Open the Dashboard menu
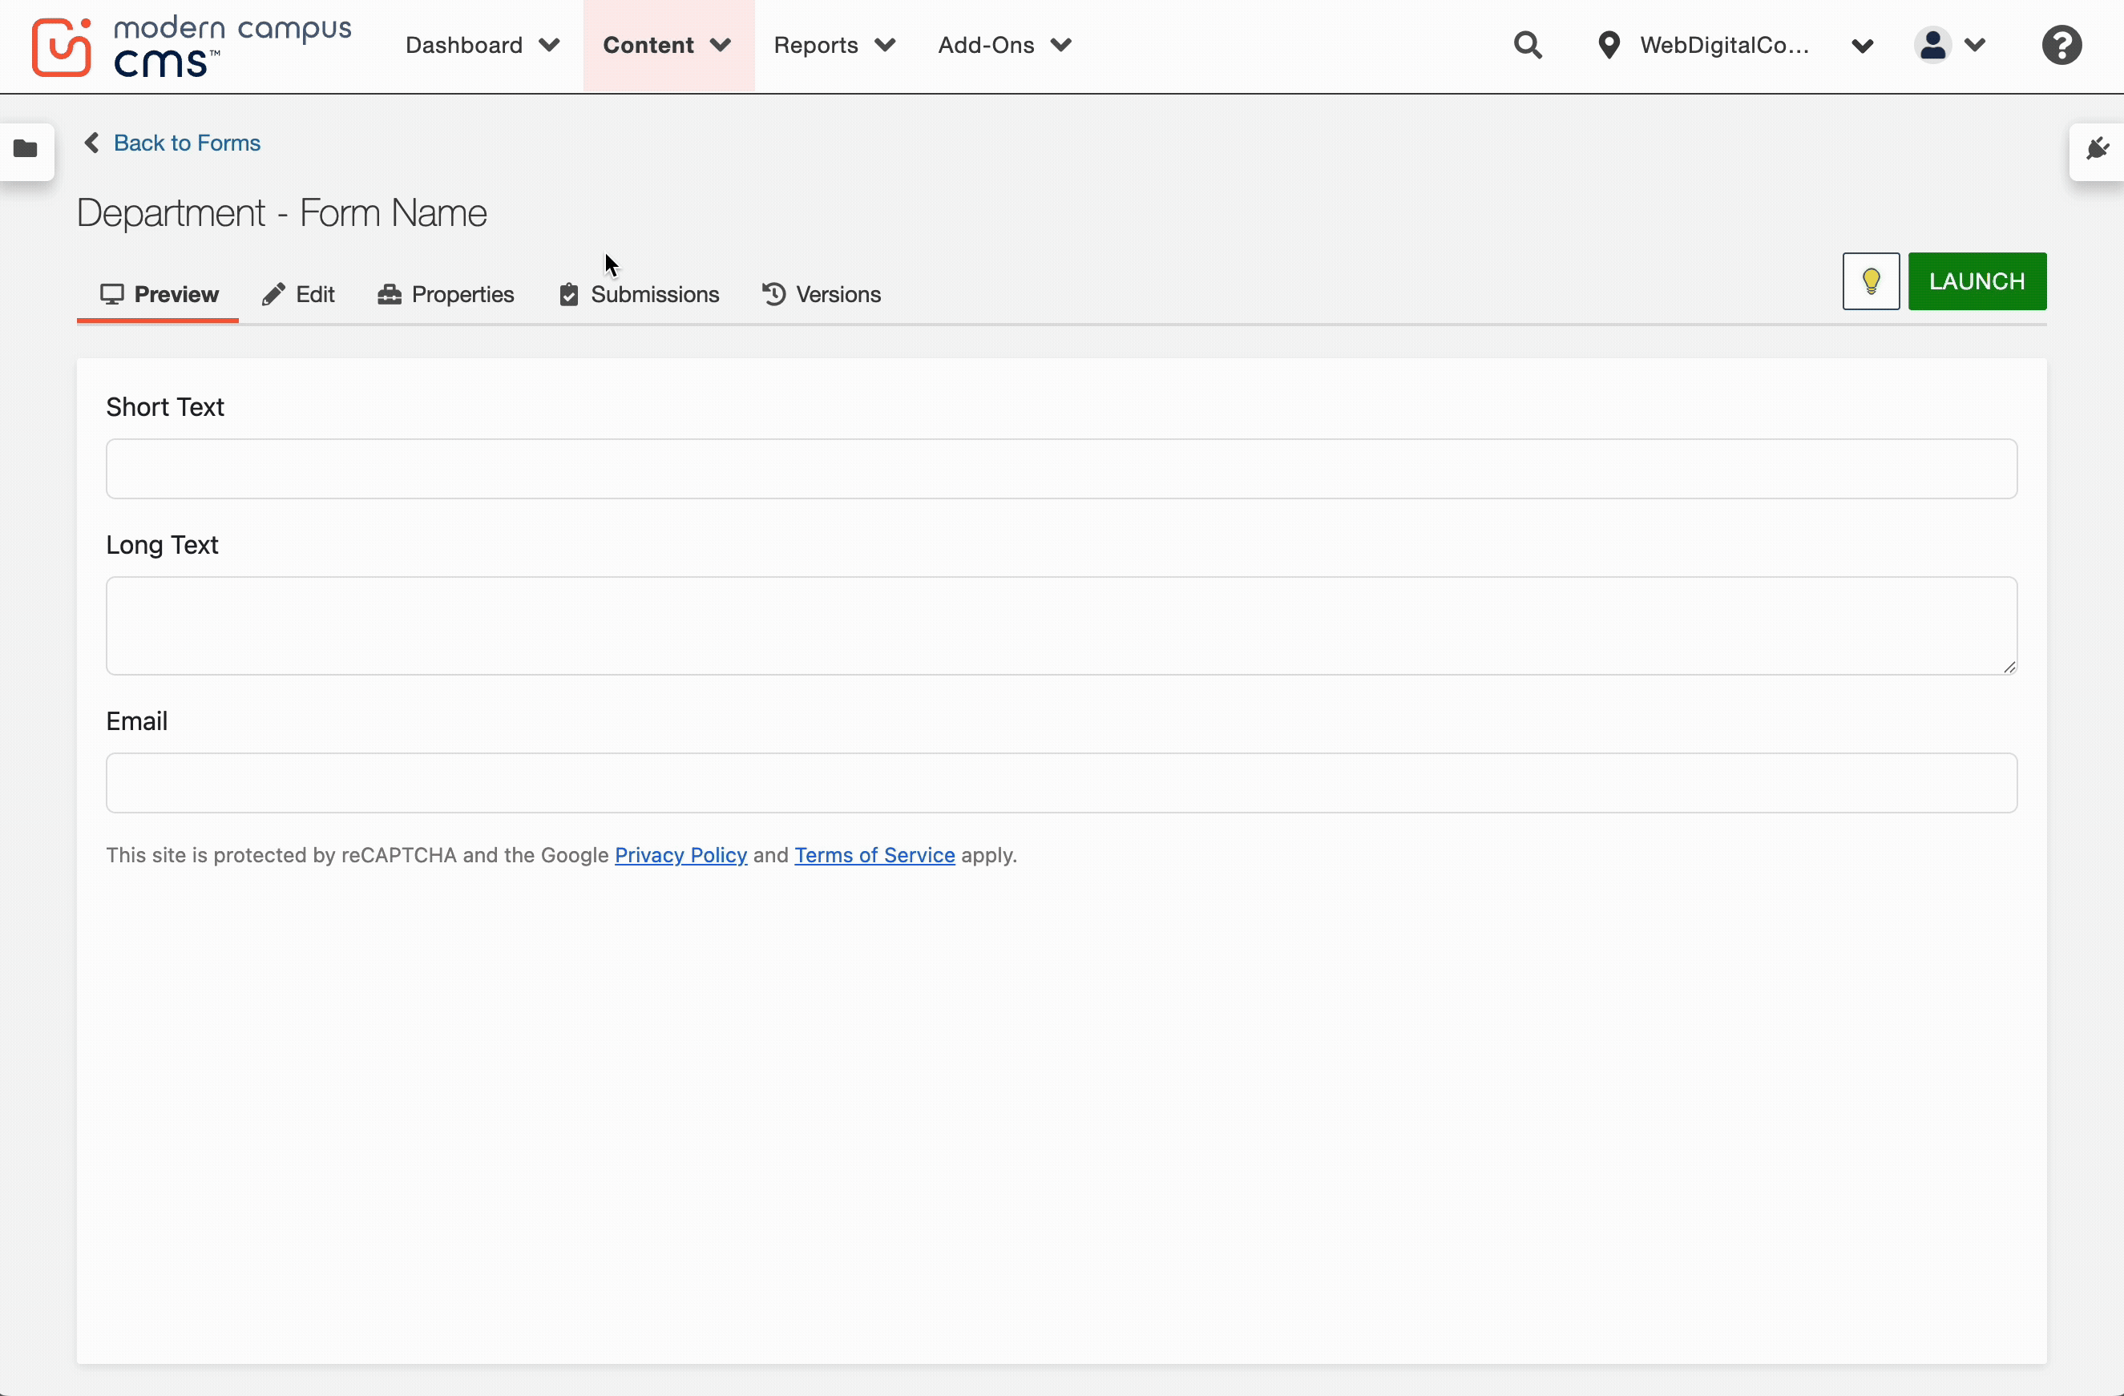Viewport: 2124px width, 1396px height. click(482, 46)
